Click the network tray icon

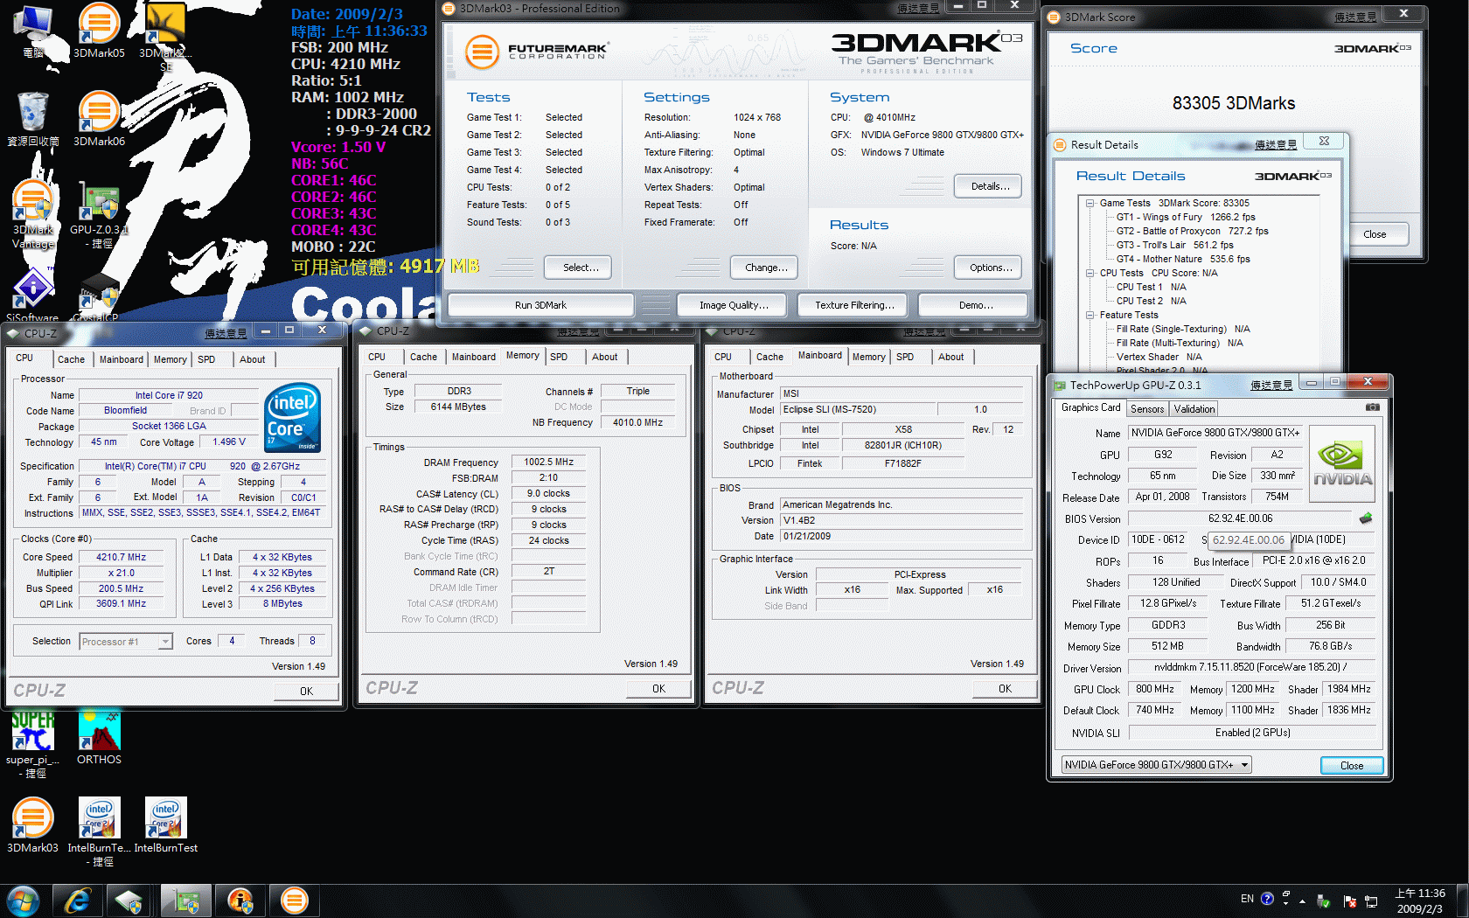coord(1371,901)
